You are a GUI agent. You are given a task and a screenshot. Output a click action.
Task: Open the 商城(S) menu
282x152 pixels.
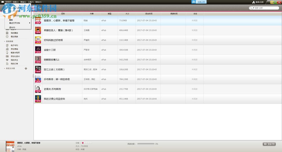point(23,2)
